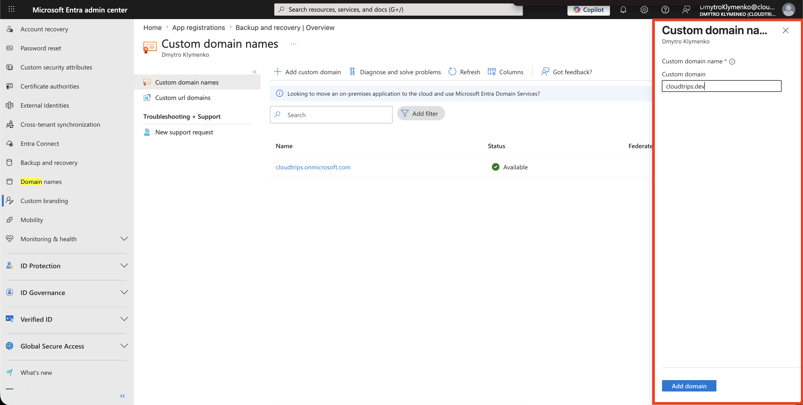Click the Custom domain name info icon
The width and height of the screenshot is (803, 405).
pyautogui.click(x=732, y=61)
